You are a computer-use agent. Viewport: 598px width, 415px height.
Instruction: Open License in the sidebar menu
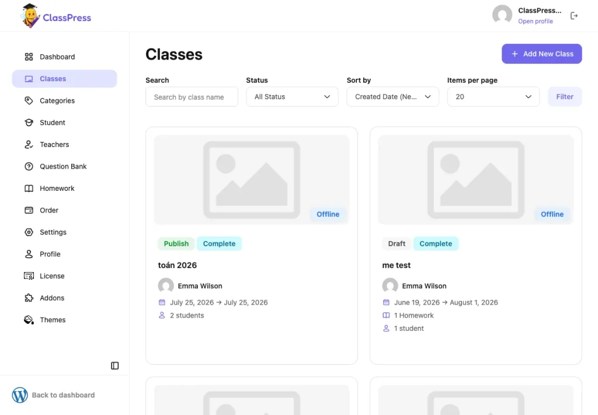[x=64, y=276]
